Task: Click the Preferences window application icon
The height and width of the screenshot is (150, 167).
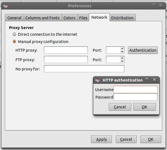Action: 6,6
